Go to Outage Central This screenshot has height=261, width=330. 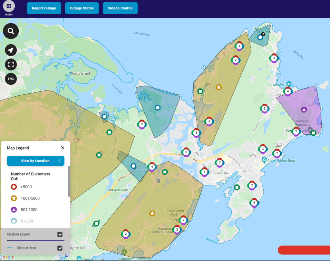click(x=120, y=8)
